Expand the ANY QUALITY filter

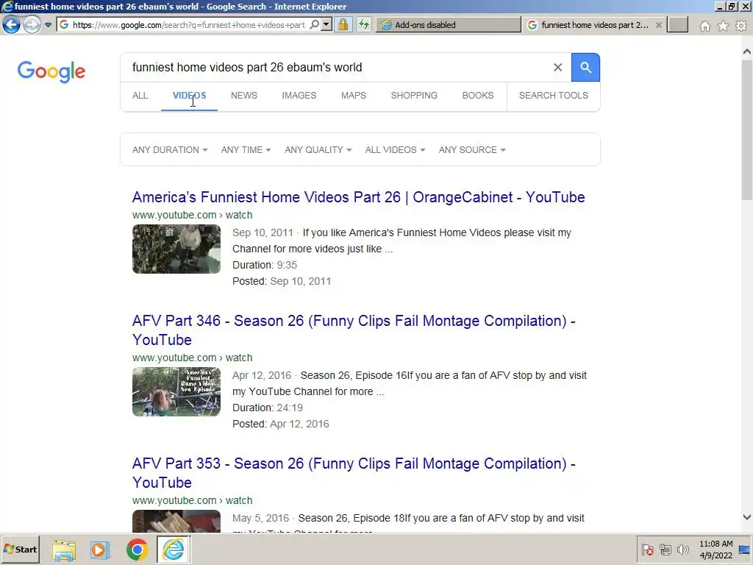(318, 150)
